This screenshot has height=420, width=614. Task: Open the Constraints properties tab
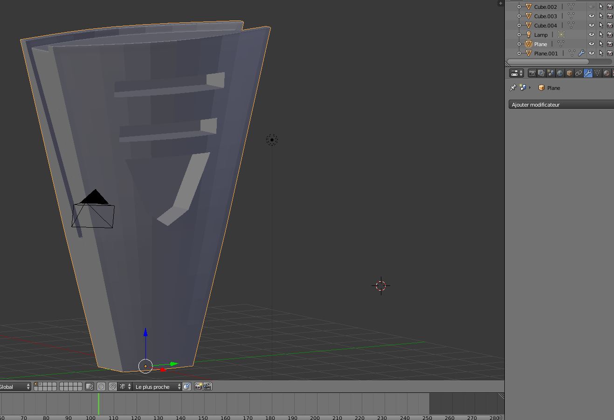[579, 73]
